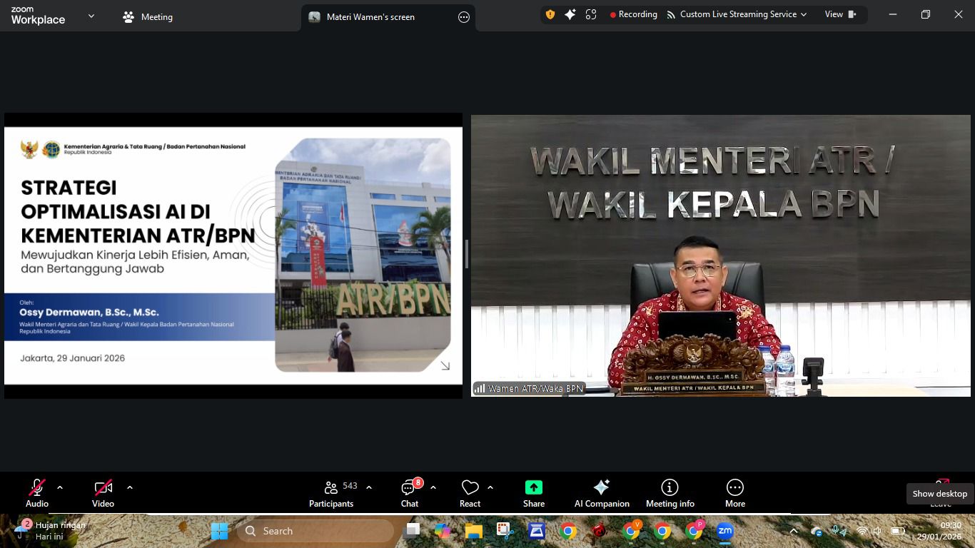Mute the microphone with the Audio button
This screenshot has height=548, width=975.
(x=36, y=492)
